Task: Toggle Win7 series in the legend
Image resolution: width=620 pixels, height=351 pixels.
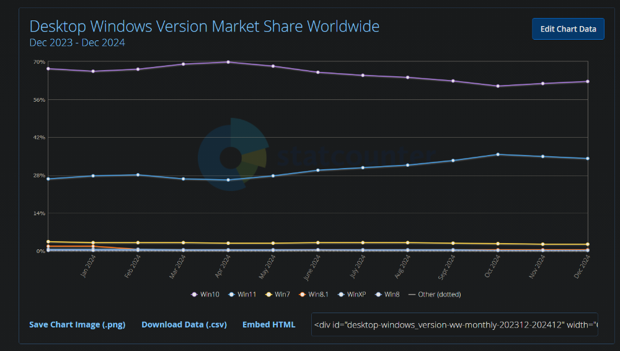Action: [x=278, y=295]
